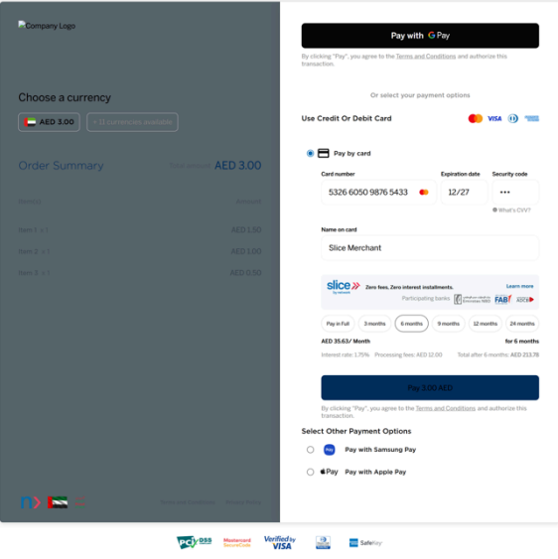The width and height of the screenshot is (558, 559).
Task: Select the 9 months installment option
Action: (x=449, y=324)
